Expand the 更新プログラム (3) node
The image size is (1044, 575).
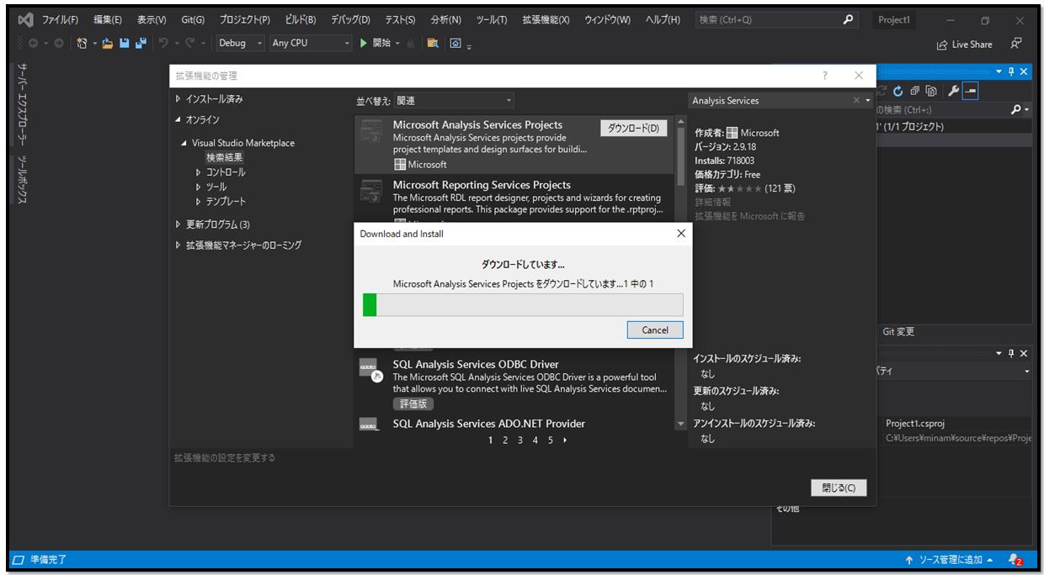178,224
